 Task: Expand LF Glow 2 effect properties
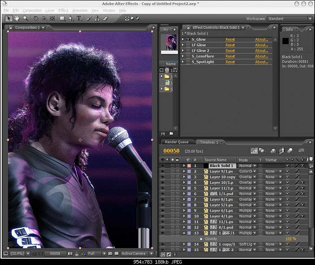point(183,51)
